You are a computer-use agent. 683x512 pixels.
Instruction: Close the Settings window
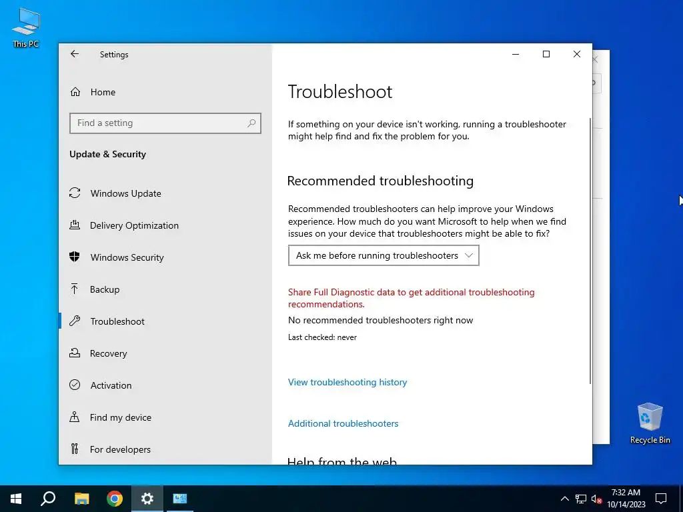(x=577, y=54)
